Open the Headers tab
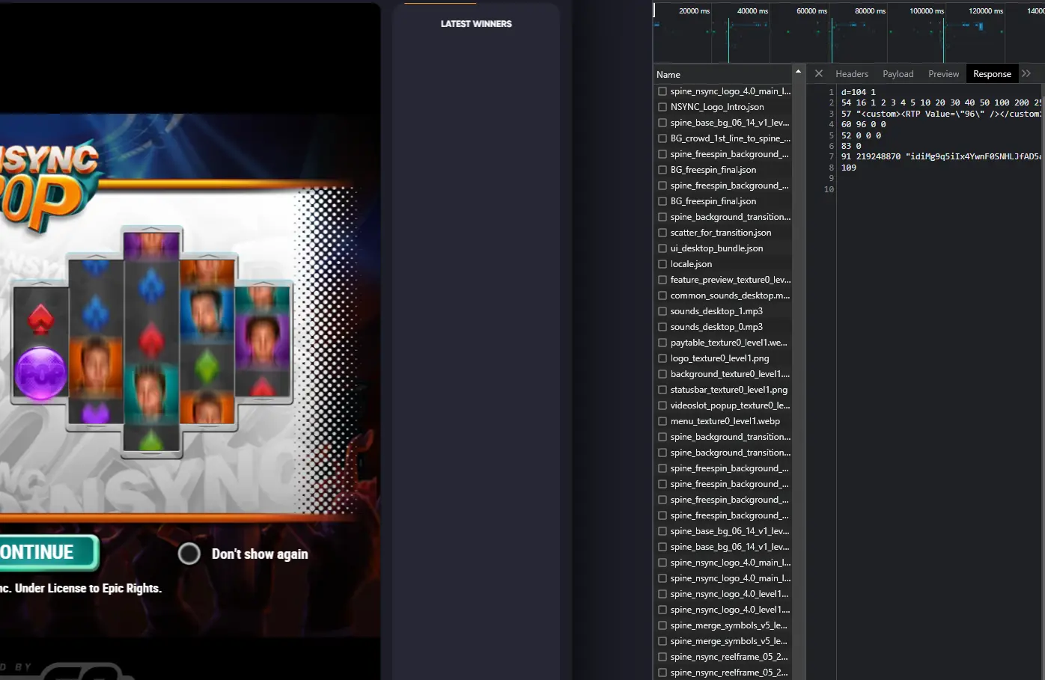 [852, 74]
